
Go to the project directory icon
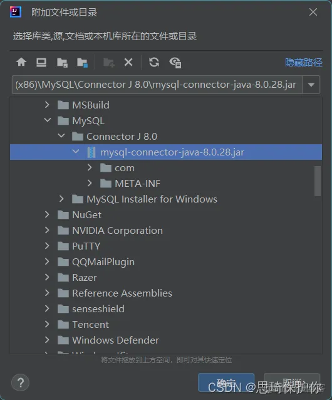click(x=62, y=63)
